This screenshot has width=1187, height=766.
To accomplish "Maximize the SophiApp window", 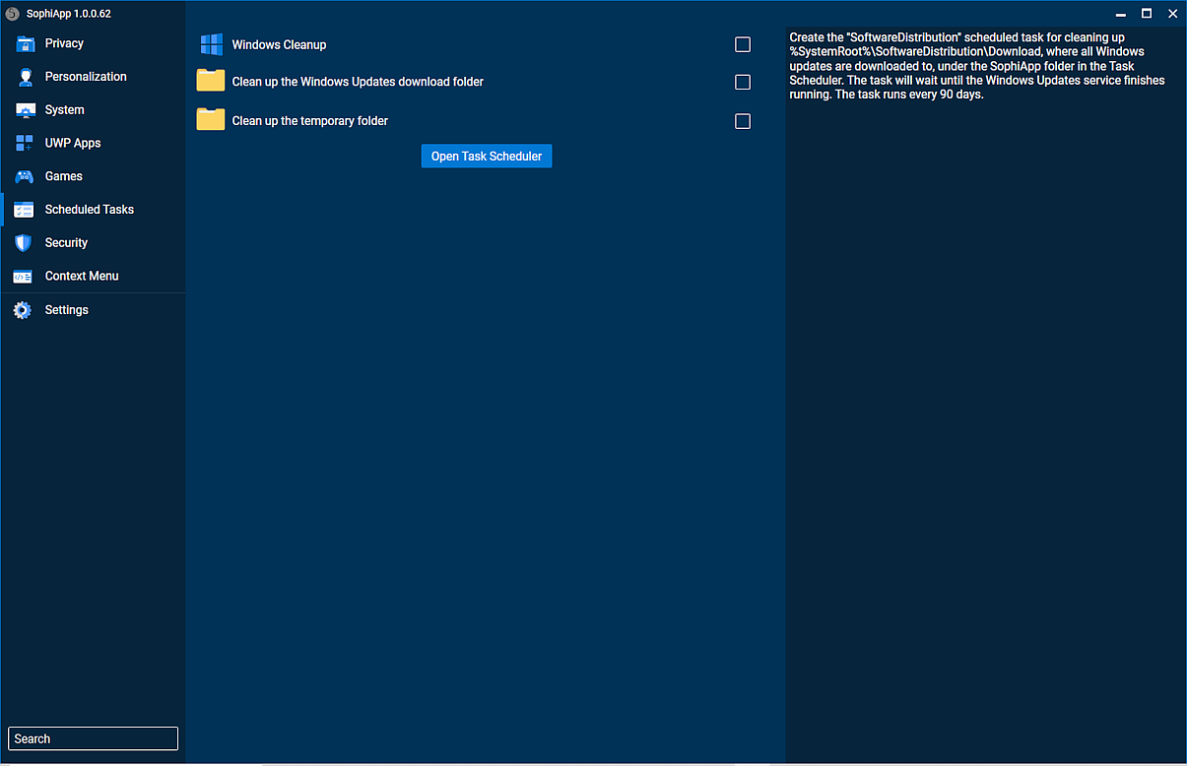I will (1147, 14).
